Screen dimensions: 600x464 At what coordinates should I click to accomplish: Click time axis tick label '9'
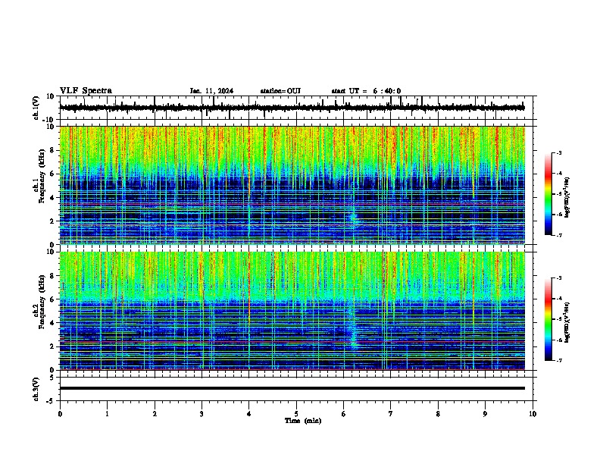tap(485, 414)
